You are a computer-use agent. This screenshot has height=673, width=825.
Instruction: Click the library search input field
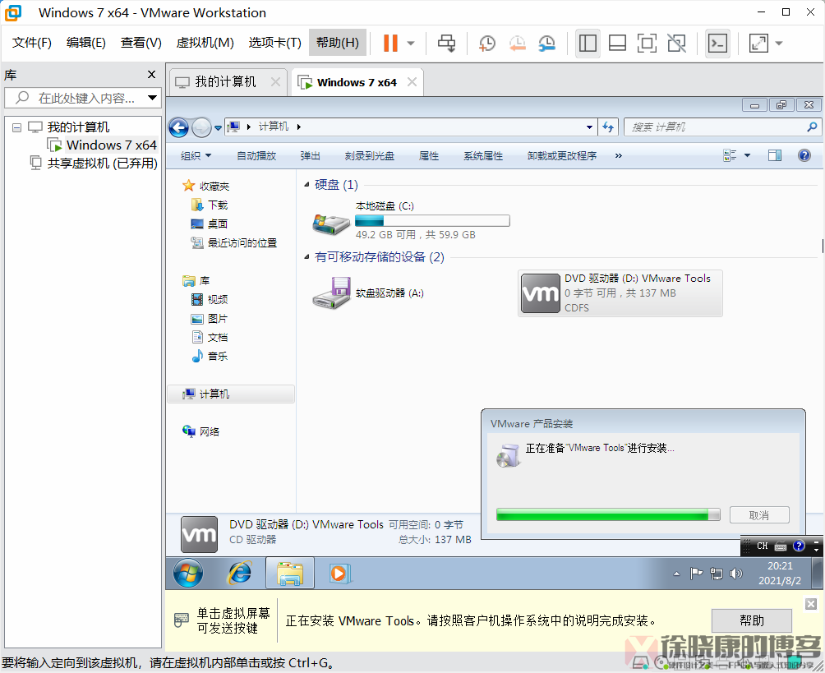click(78, 97)
